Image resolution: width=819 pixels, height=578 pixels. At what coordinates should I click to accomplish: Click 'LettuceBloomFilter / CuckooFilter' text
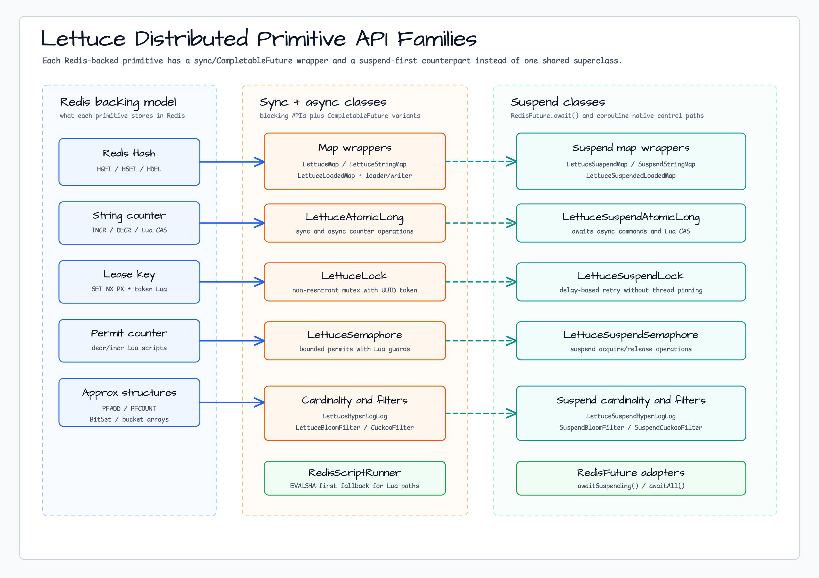coord(355,428)
